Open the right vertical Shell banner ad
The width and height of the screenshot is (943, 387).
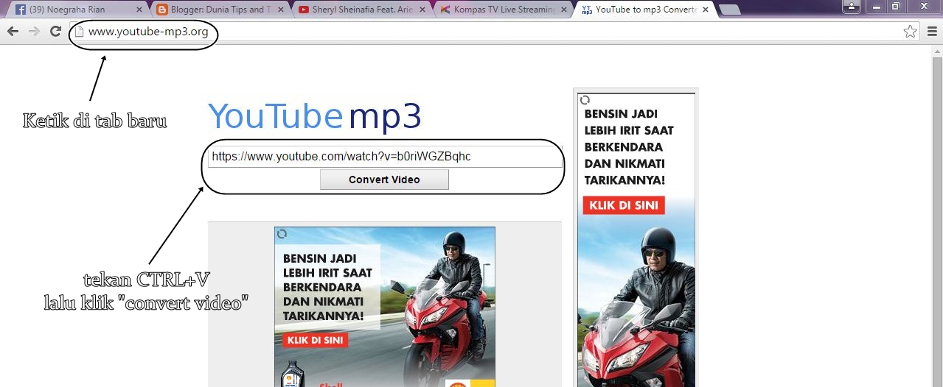[636, 240]
